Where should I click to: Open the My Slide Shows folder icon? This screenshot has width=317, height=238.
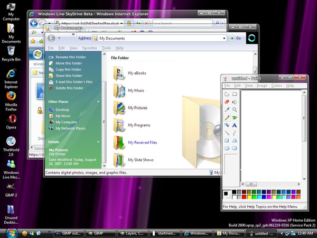click(119, 160)
